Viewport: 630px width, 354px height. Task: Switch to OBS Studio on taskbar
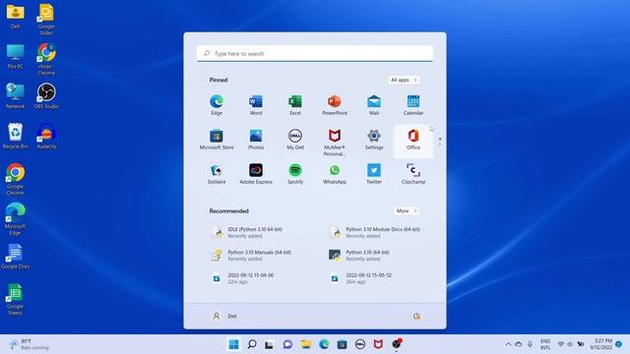click(x=397, y=344)
